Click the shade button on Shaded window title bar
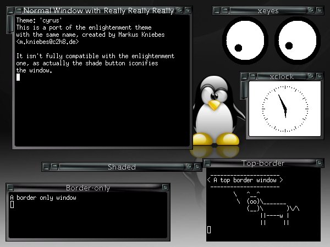Image resolution: width=330 pixels, height=247 pixels. [x=54, y=167]
